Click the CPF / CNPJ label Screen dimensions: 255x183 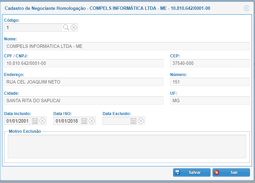click(x=16, y=56)
